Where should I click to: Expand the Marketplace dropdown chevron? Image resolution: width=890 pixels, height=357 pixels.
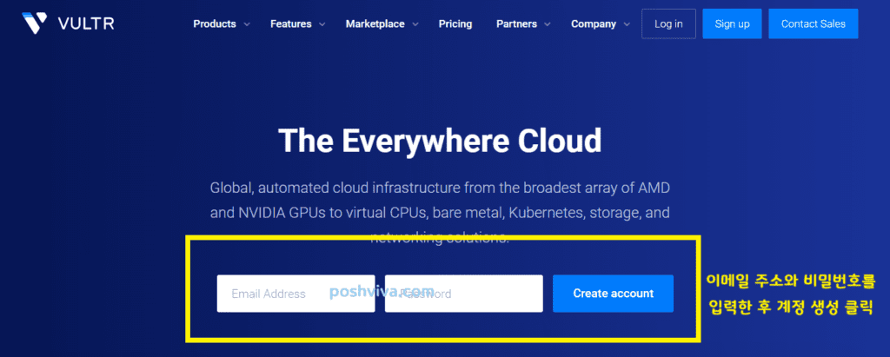(x=415, y=24)
